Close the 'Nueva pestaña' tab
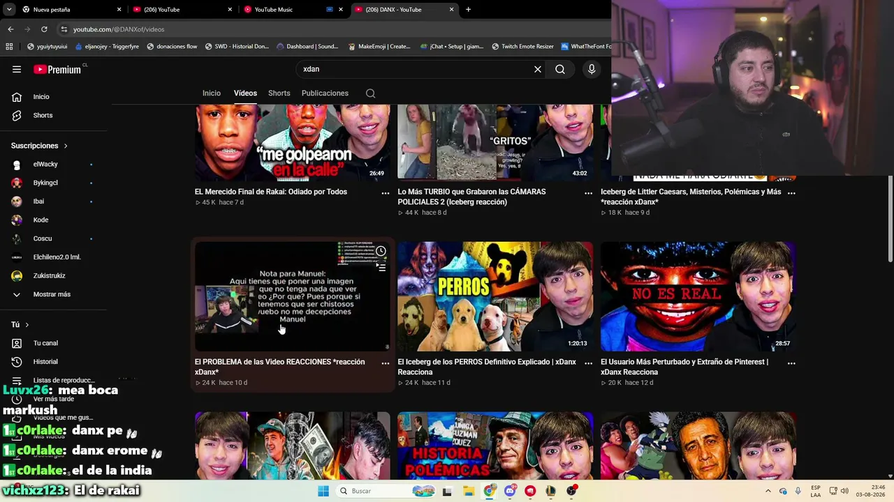Image resolution: width=894 pixels, height=502 pixels. (x=119, y=10)
